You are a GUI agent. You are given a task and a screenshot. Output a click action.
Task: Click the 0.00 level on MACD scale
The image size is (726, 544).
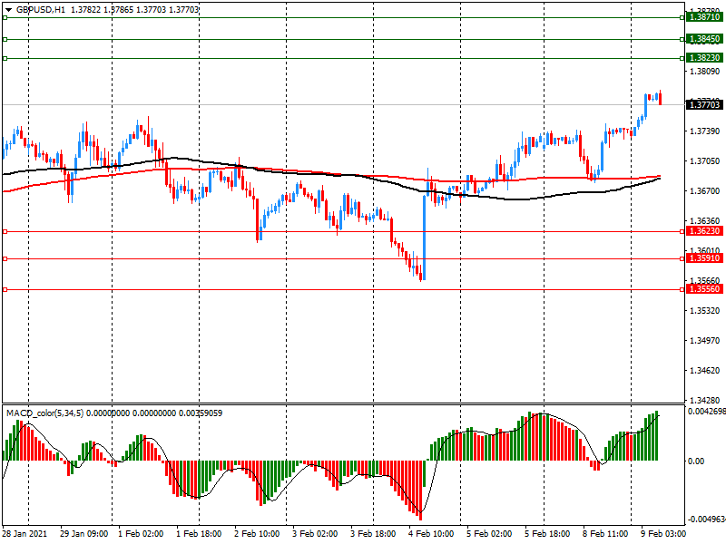point(695,461)
